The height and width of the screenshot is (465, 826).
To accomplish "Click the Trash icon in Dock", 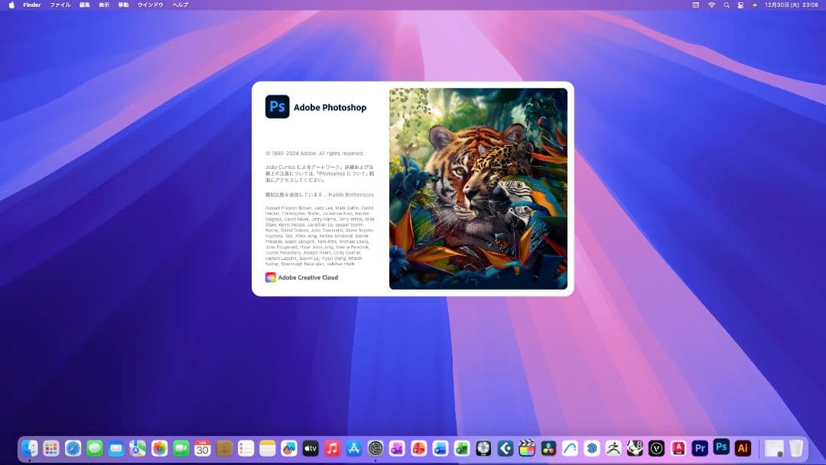I will point(796,448).
